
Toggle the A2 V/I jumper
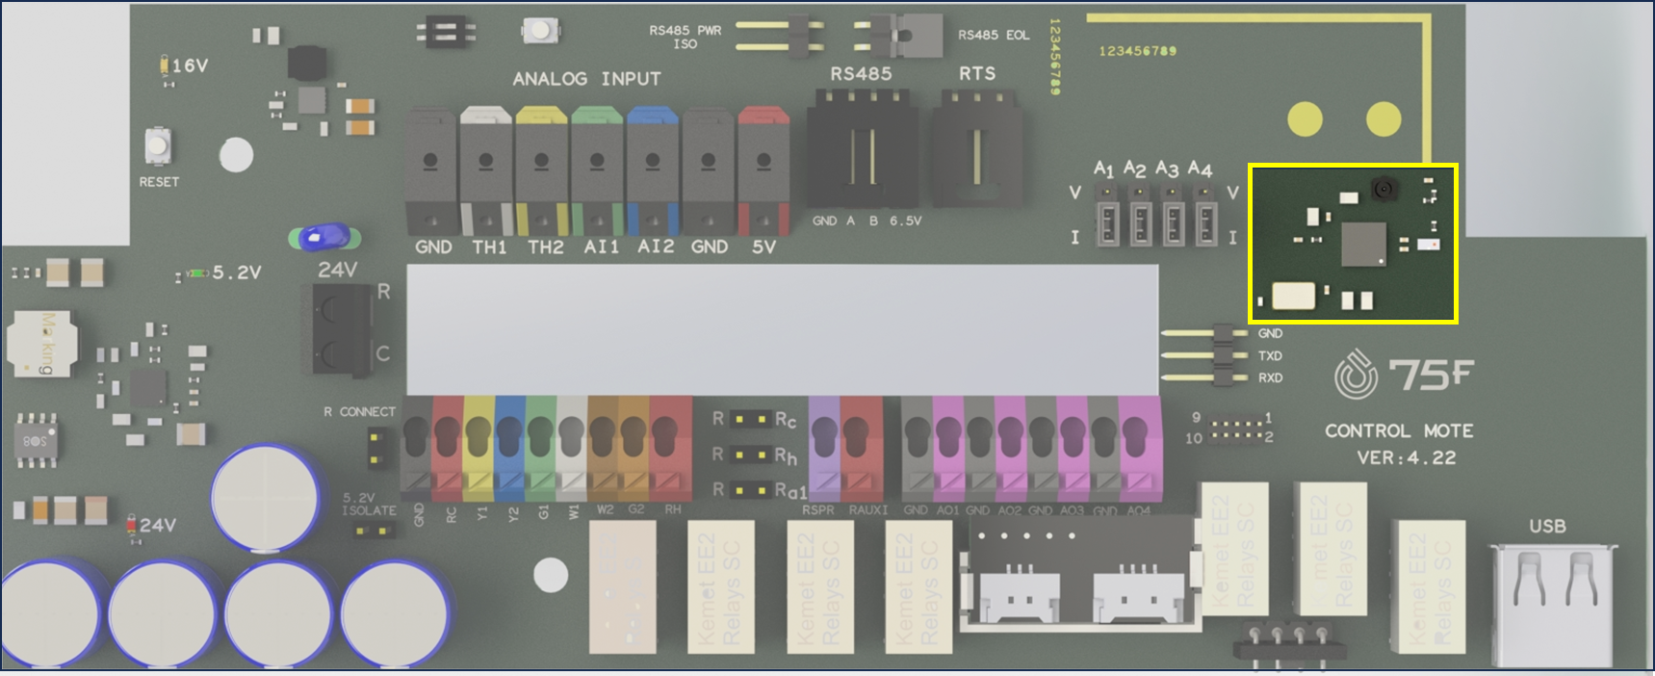pos(1140,214)
